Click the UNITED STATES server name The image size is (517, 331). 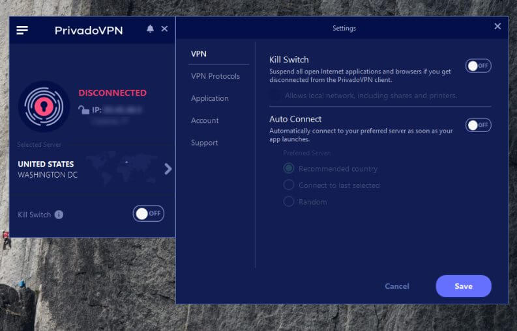coord(46,164)
